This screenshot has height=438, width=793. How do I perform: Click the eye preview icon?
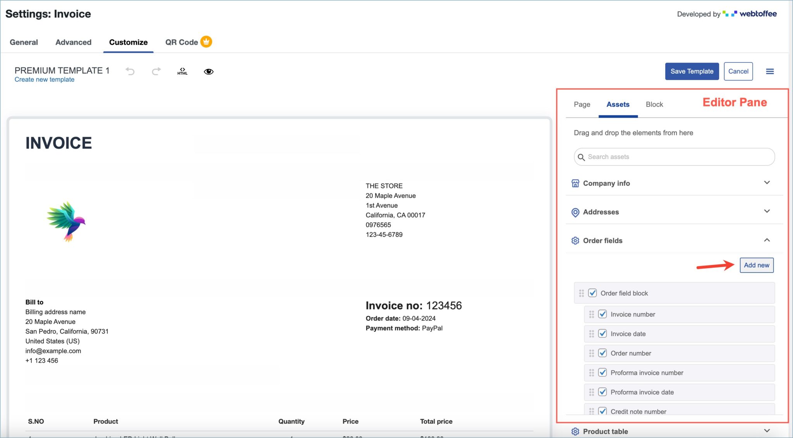[x=209, y=72]
